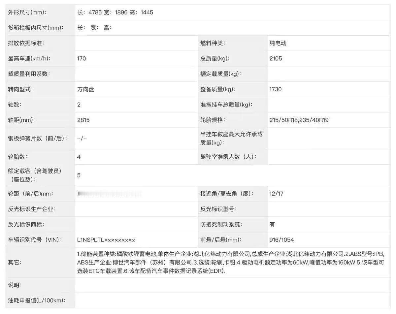Viewport: 396px width, 314px height.
Task: Click the empty 油耗申报值 field
Action: click(231, 300)
